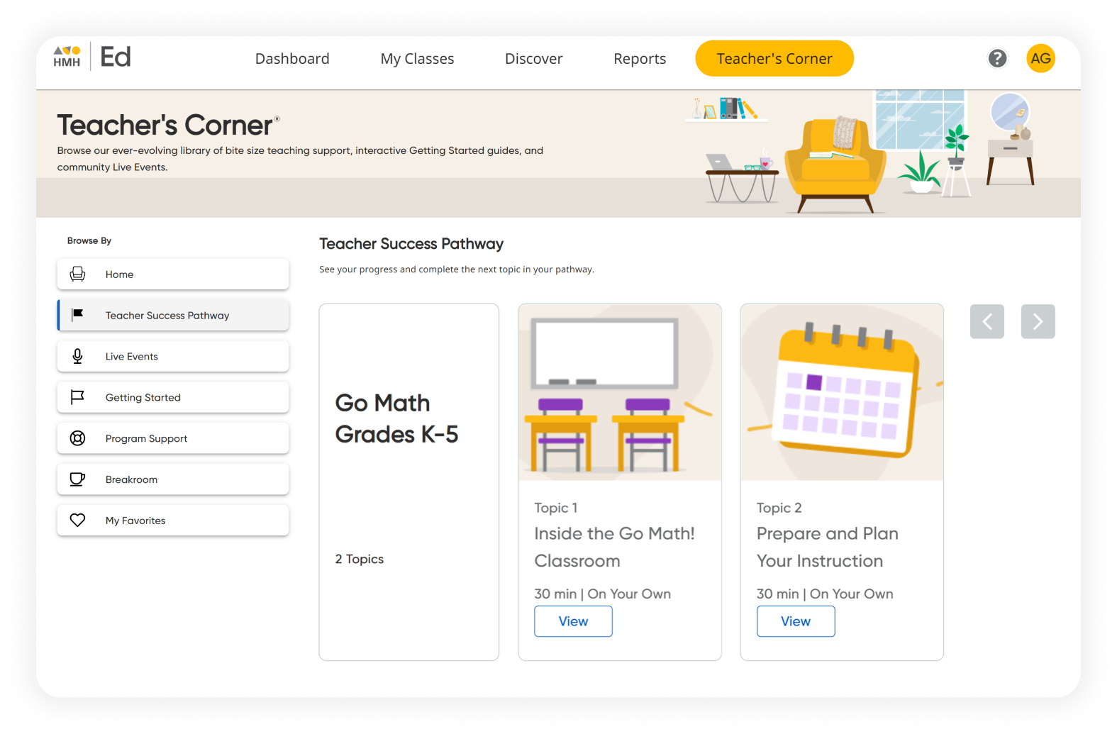Click the classroom desks thumbnail for Topic 1
Viewport: 1117px width, 734px height.
point(620,392)
